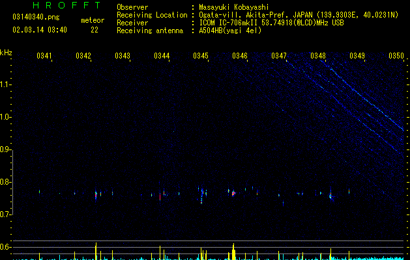The height and width of the screenshot is (260, 410).
Task: Click the 0344 time axis marker
Action: [162, 56]
